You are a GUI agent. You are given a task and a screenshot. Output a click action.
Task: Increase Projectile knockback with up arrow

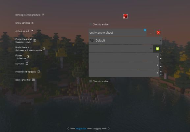click(x=161, y=71)
